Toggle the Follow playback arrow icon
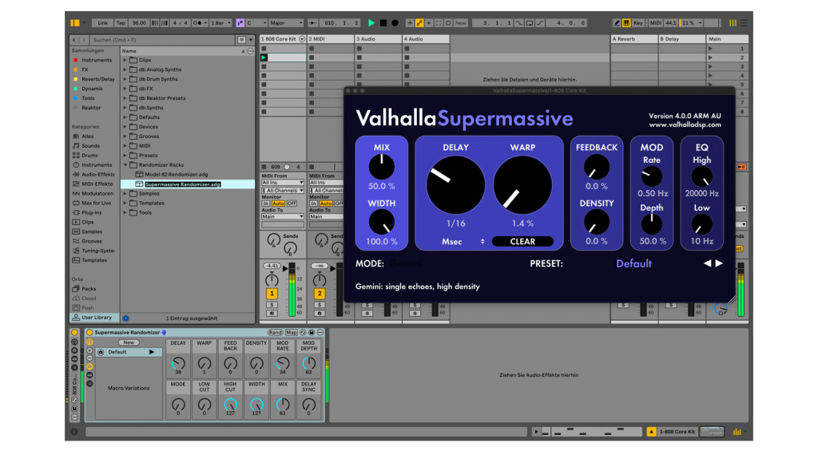The width and height of the screenshot is (818, 451). point(313,23)
